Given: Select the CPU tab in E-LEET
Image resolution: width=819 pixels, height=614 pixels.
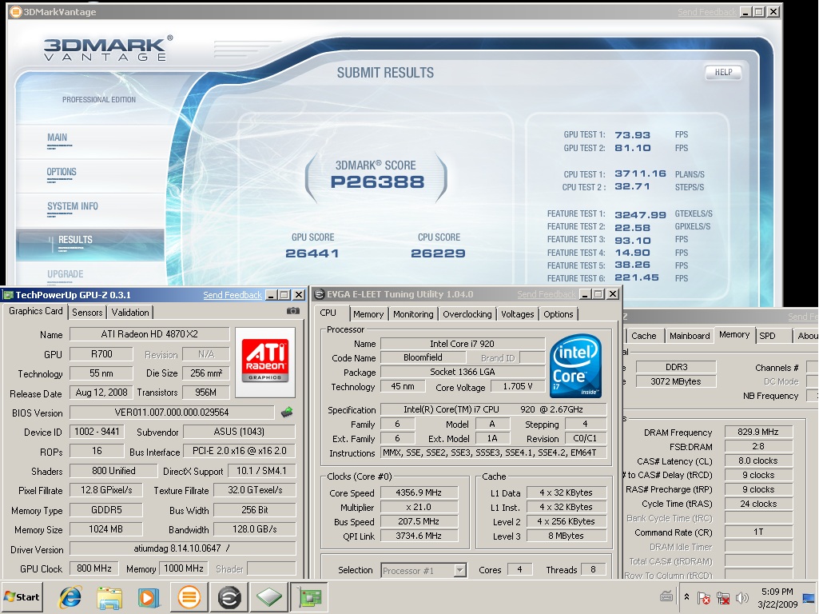Looking at the screenshot, I should (328, 313).
